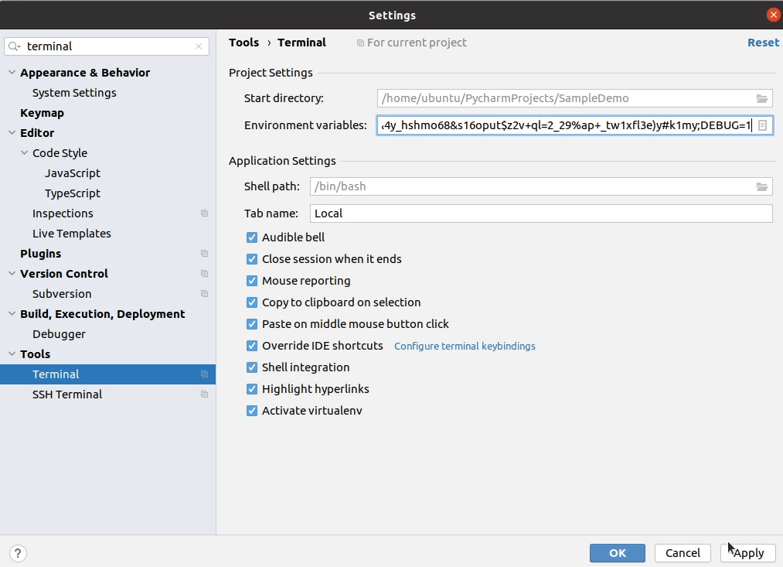Collapse the Code Style section
This screenshot has height=567, width=783.
[x=24, y=152]
